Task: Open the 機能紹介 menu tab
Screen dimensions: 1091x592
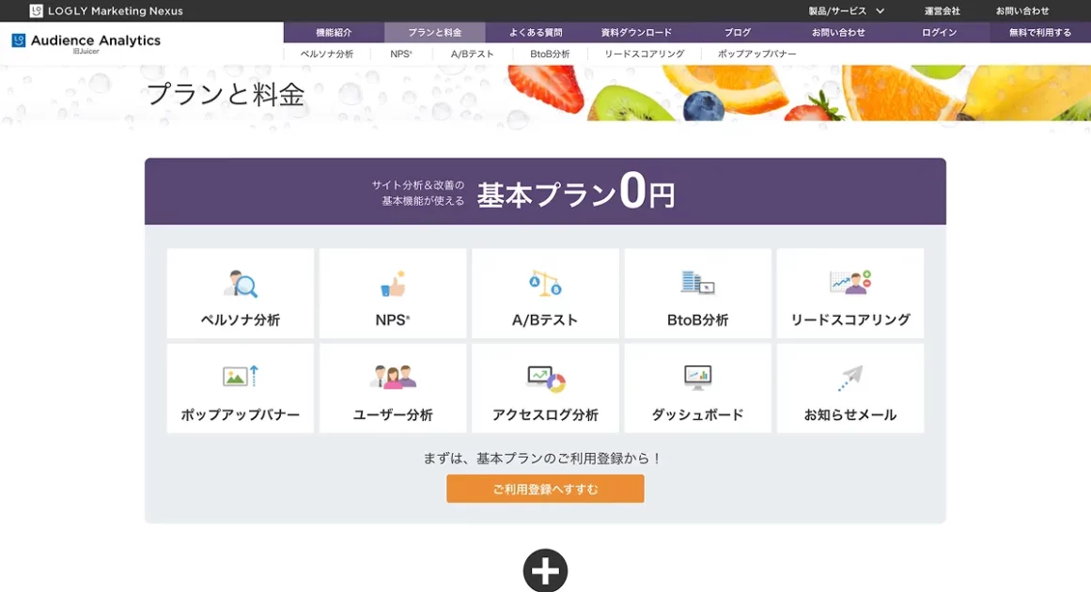Action: click(x=334, y=33)
